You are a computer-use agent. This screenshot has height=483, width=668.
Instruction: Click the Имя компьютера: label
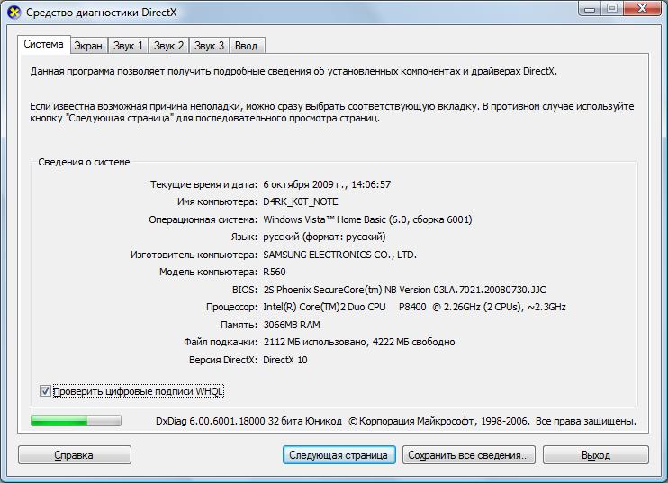[217, 201]
